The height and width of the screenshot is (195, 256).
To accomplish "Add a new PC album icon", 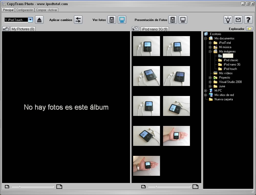I will (6, 29).
